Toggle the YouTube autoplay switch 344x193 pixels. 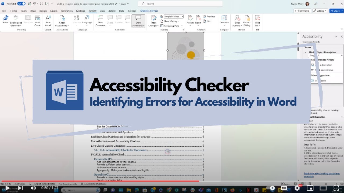(272, 188)
